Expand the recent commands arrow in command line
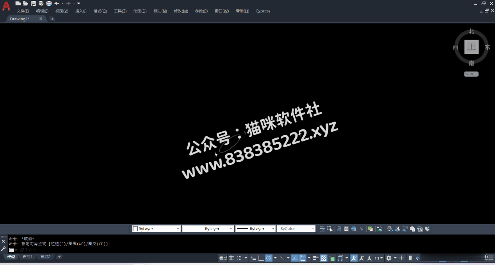 point(16,250)
